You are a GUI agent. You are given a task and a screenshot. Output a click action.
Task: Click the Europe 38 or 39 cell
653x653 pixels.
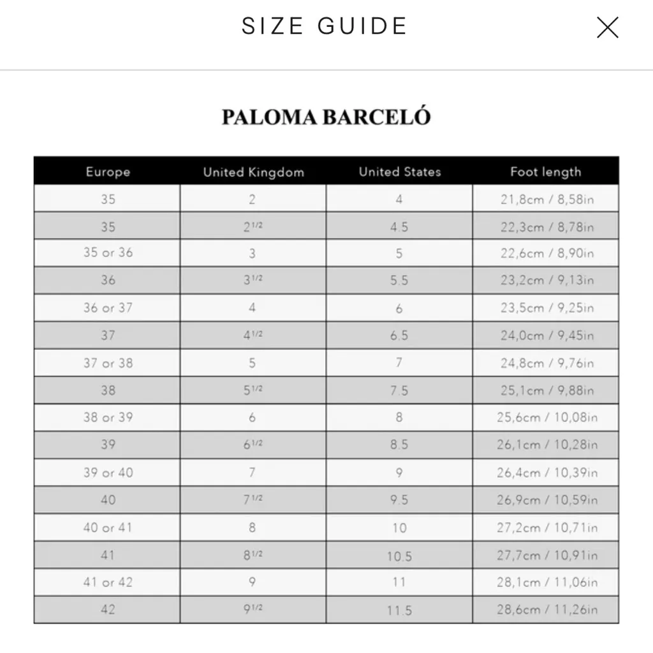108,418
